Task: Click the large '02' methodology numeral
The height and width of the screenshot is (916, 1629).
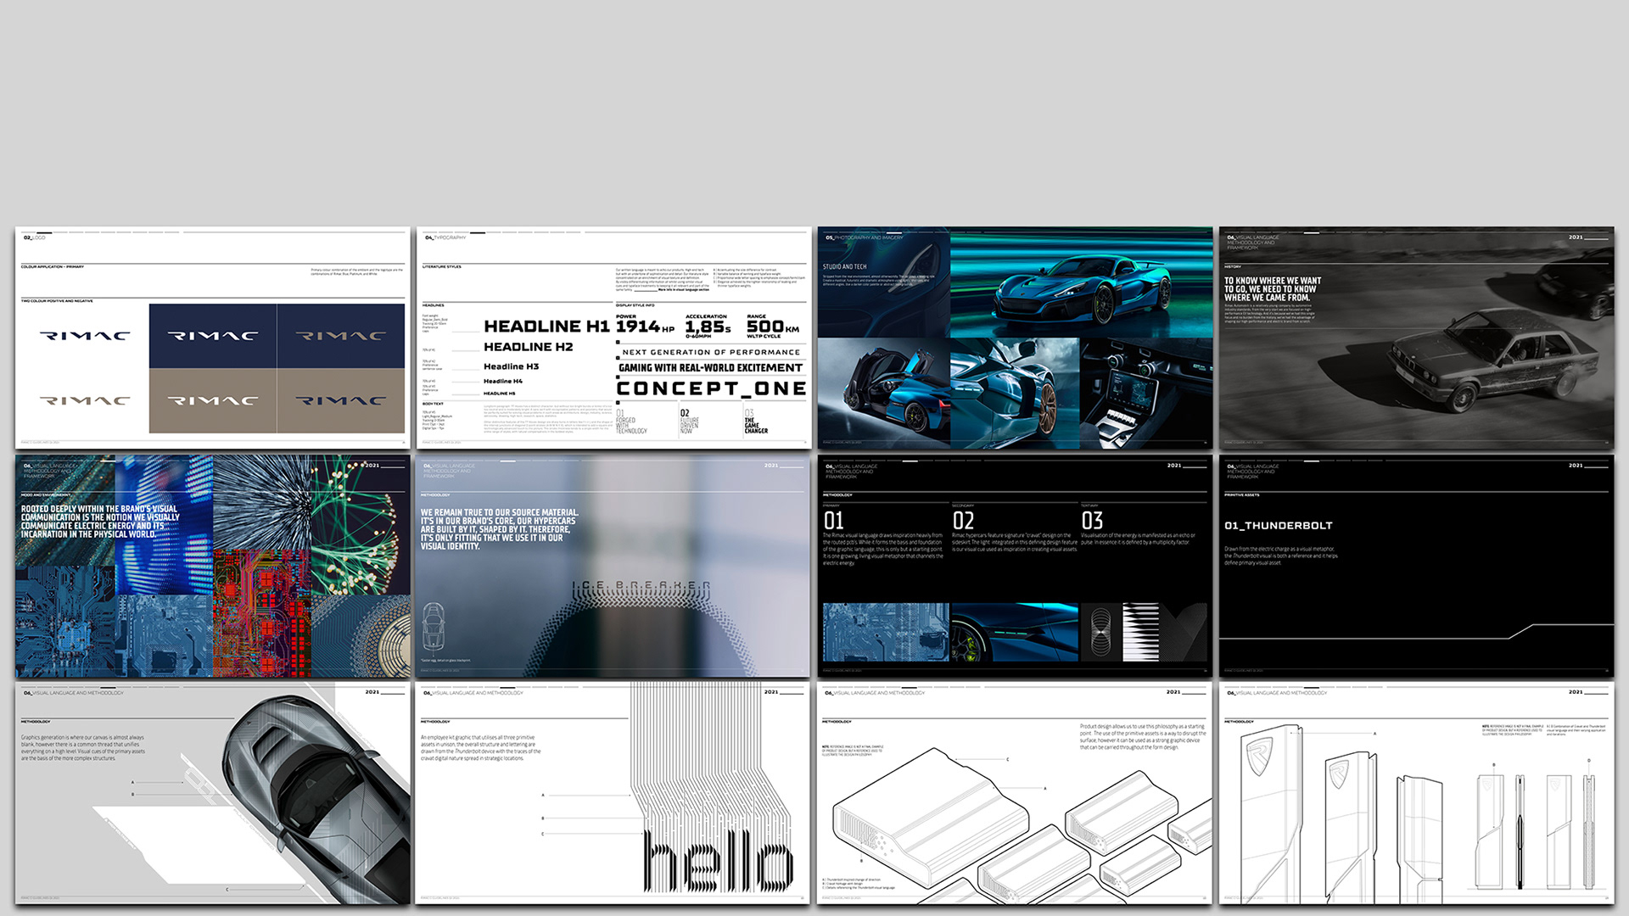Action: 963,521
